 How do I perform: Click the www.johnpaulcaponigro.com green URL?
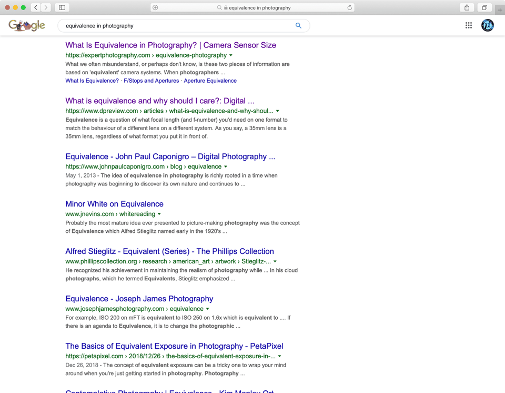[x=143, y=167]
